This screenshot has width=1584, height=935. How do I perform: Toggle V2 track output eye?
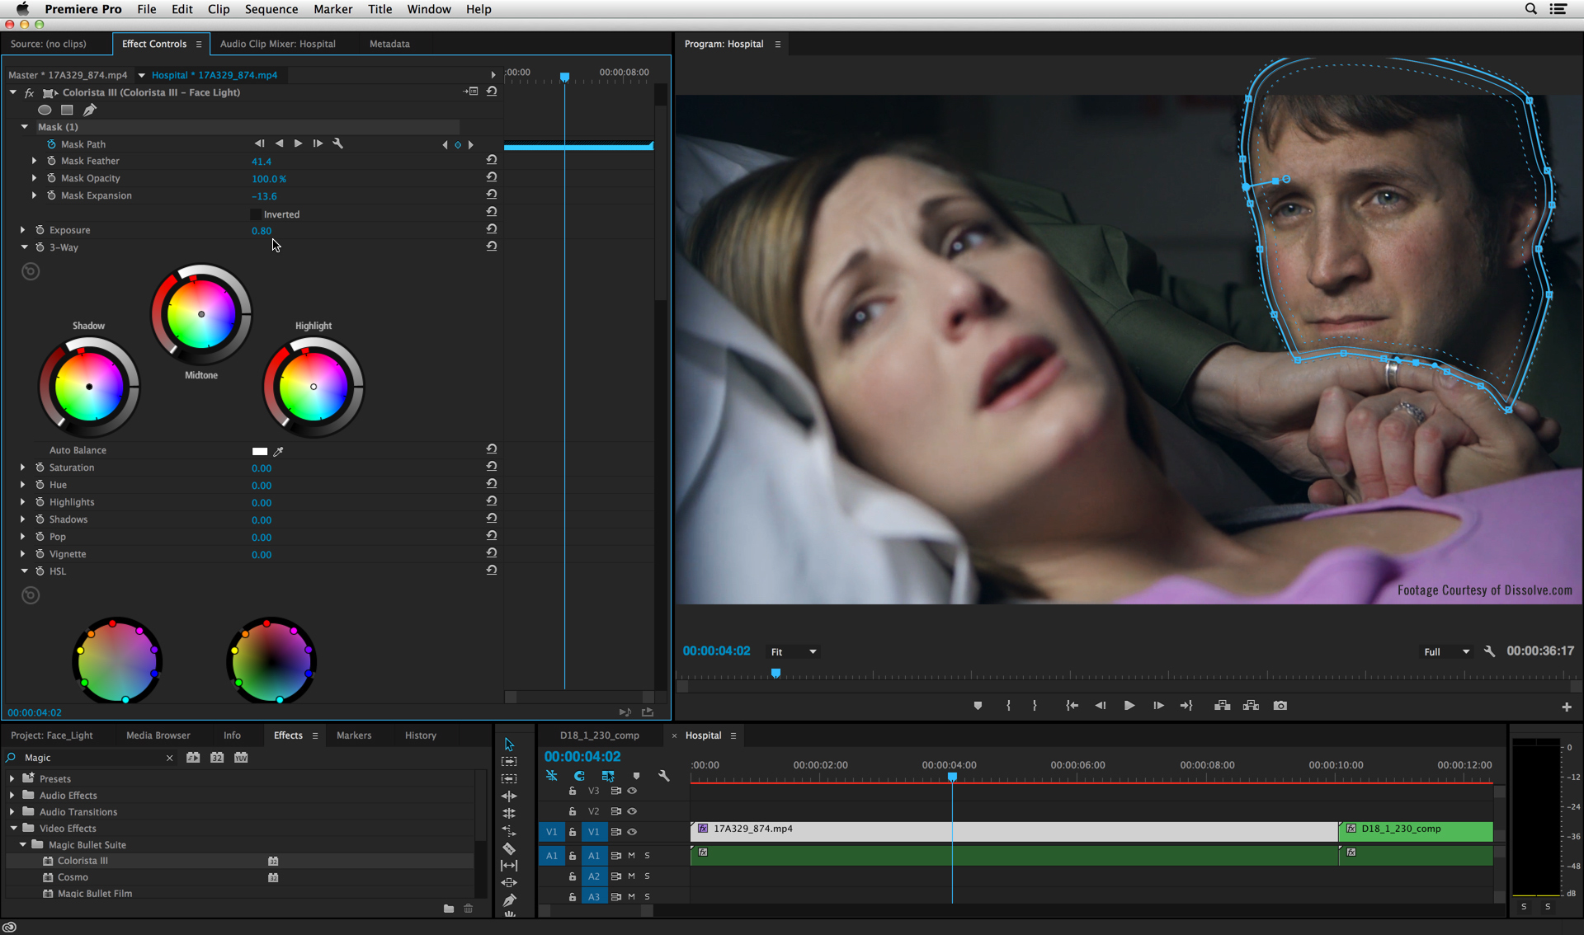pos(632,811)
